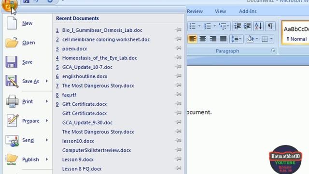
Task: Open cell membrane coloring worksheet.doc
Action: click(106, 40)
